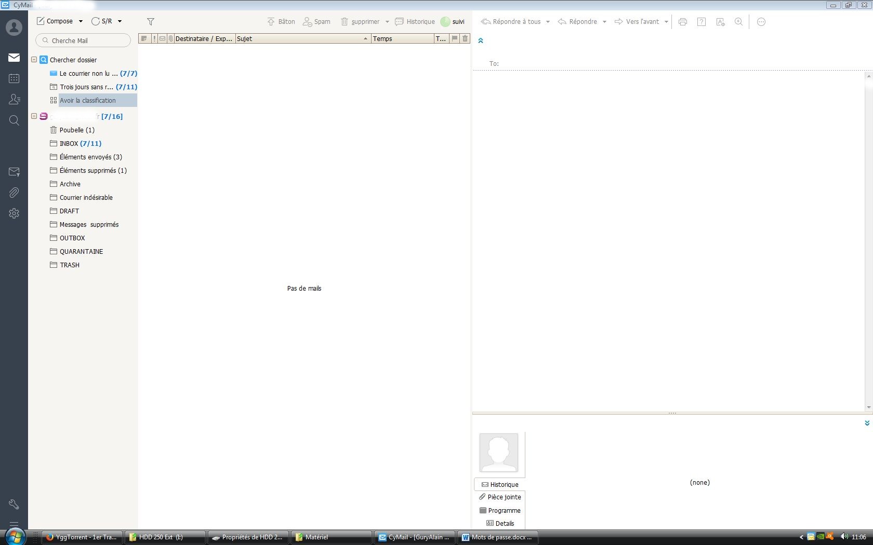
Task: Click the supprimer delete button
Action: tap(360, 22)
